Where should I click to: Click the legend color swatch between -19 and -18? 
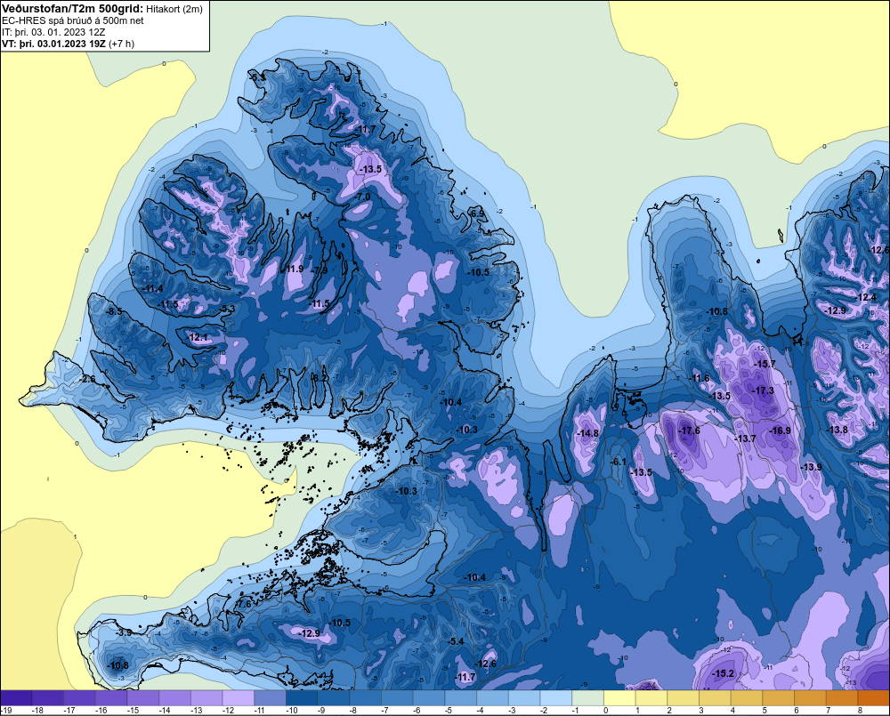(x=16, y=698)
